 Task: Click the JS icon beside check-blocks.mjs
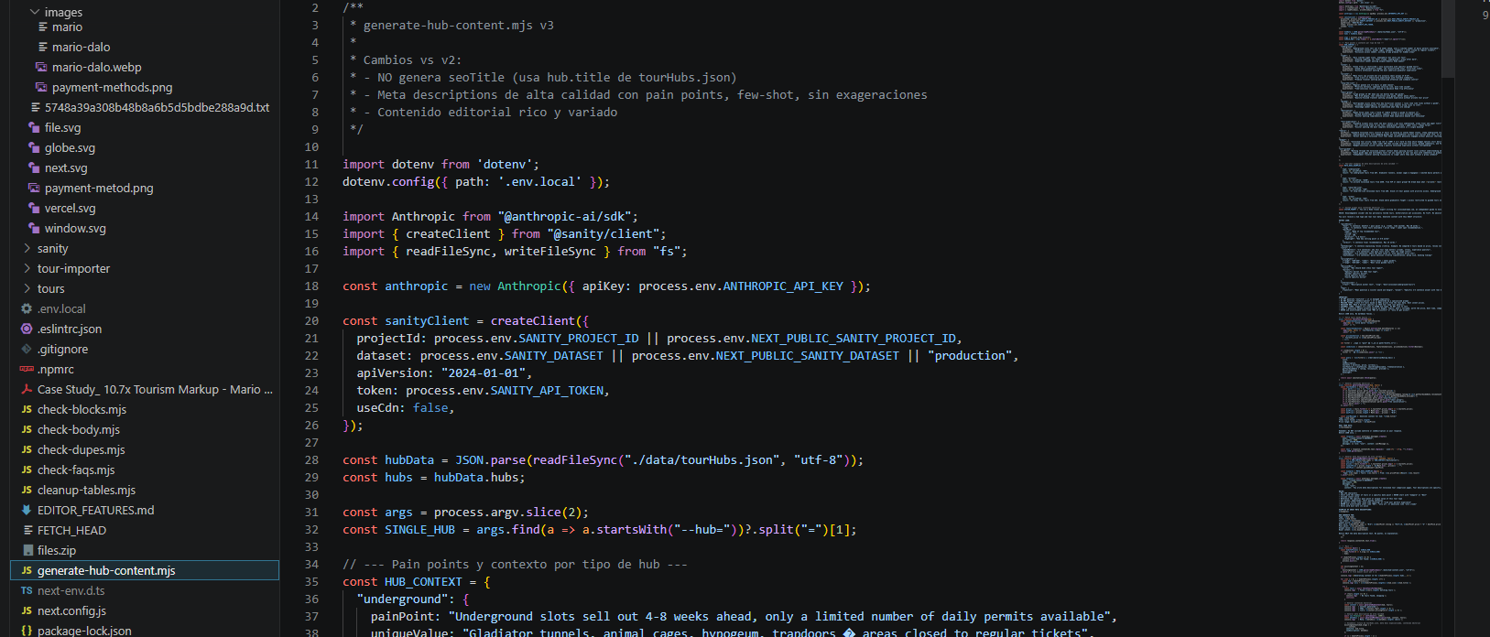click(27, 410)
